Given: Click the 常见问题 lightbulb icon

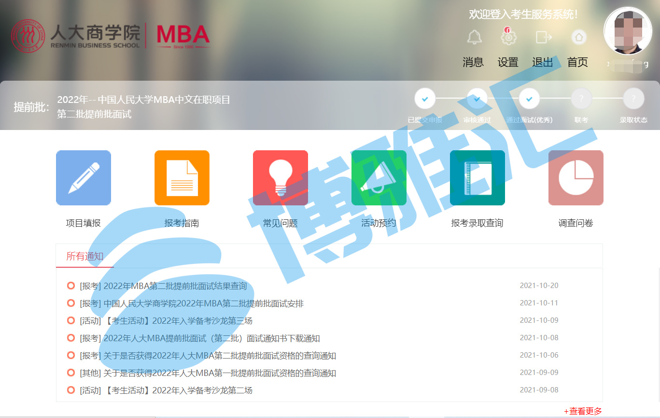Looking at the screenshot, I should 281,178.
